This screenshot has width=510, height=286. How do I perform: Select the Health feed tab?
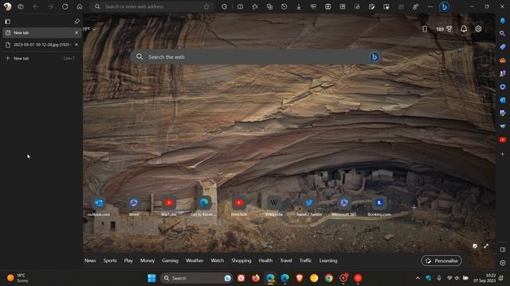click(265, 261)
